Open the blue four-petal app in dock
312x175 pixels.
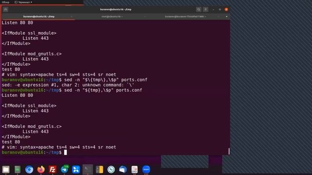pyautogui.click(x=76, y=170)
